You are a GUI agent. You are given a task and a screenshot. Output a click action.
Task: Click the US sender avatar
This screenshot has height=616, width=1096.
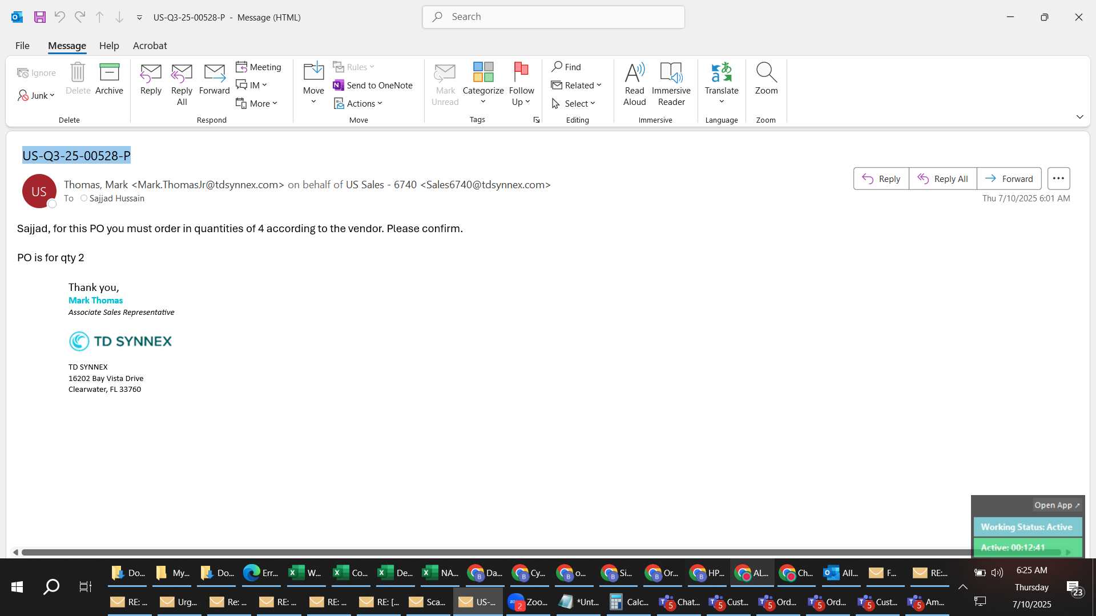click(x=39, y=191)
